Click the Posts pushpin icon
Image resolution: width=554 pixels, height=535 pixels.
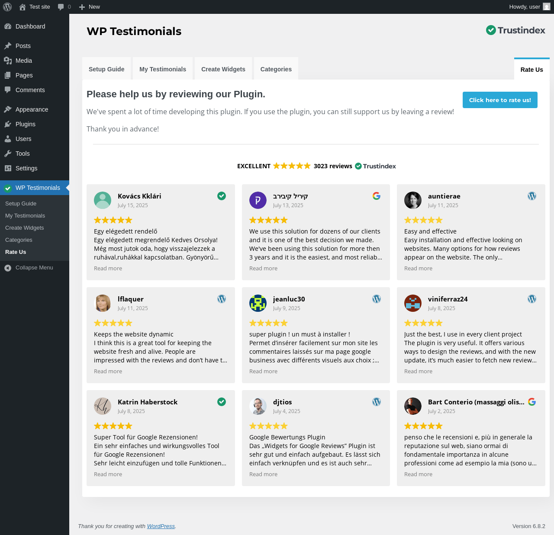(8, 46)
